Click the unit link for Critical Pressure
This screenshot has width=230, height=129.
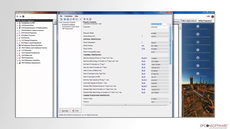[143, 46]
